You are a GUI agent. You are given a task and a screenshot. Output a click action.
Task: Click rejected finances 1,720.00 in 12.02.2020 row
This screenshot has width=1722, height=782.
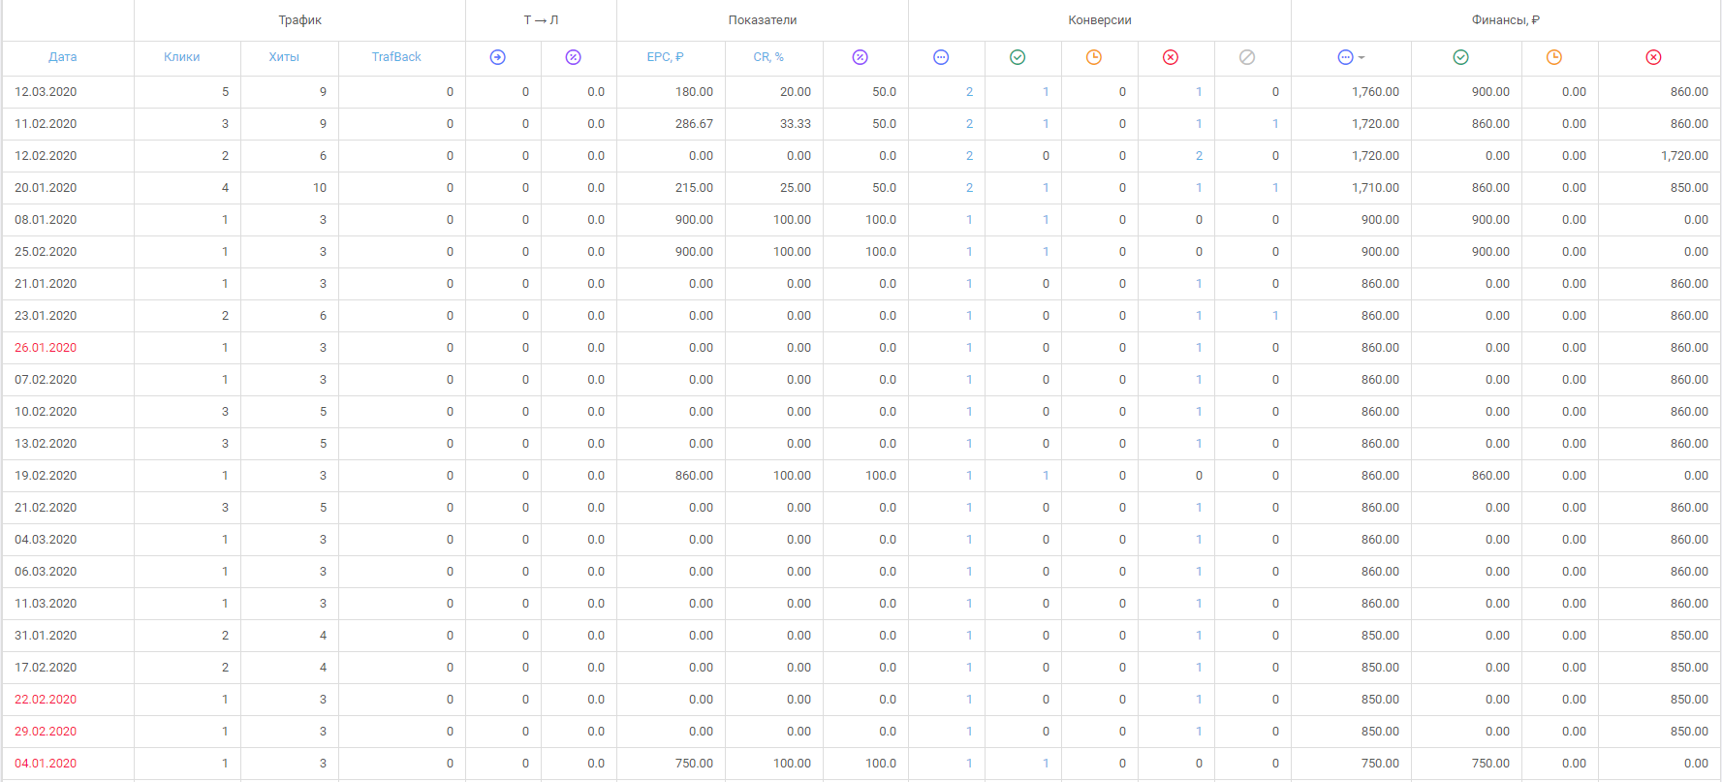click(x=1684, y=156)
